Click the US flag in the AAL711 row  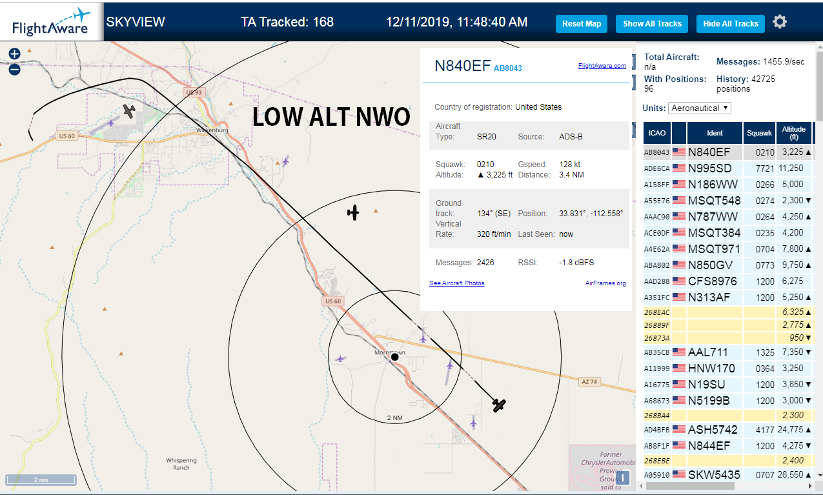click(678, 352)
